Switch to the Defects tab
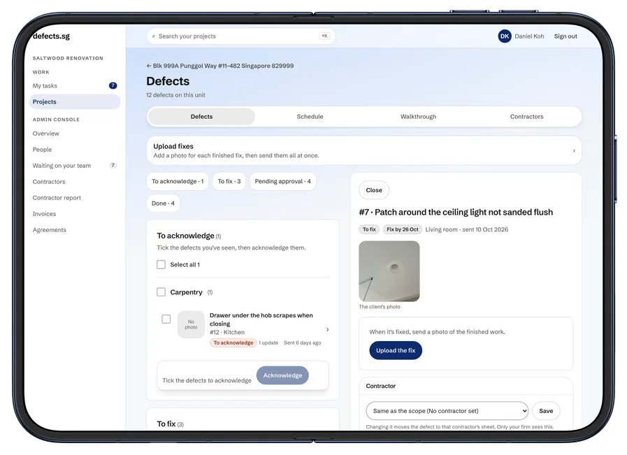 tap(201, 117)
